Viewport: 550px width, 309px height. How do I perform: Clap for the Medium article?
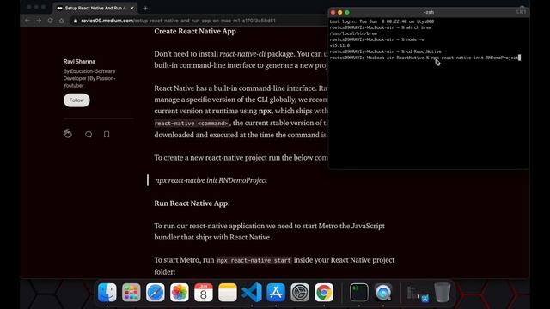[68, 134]
